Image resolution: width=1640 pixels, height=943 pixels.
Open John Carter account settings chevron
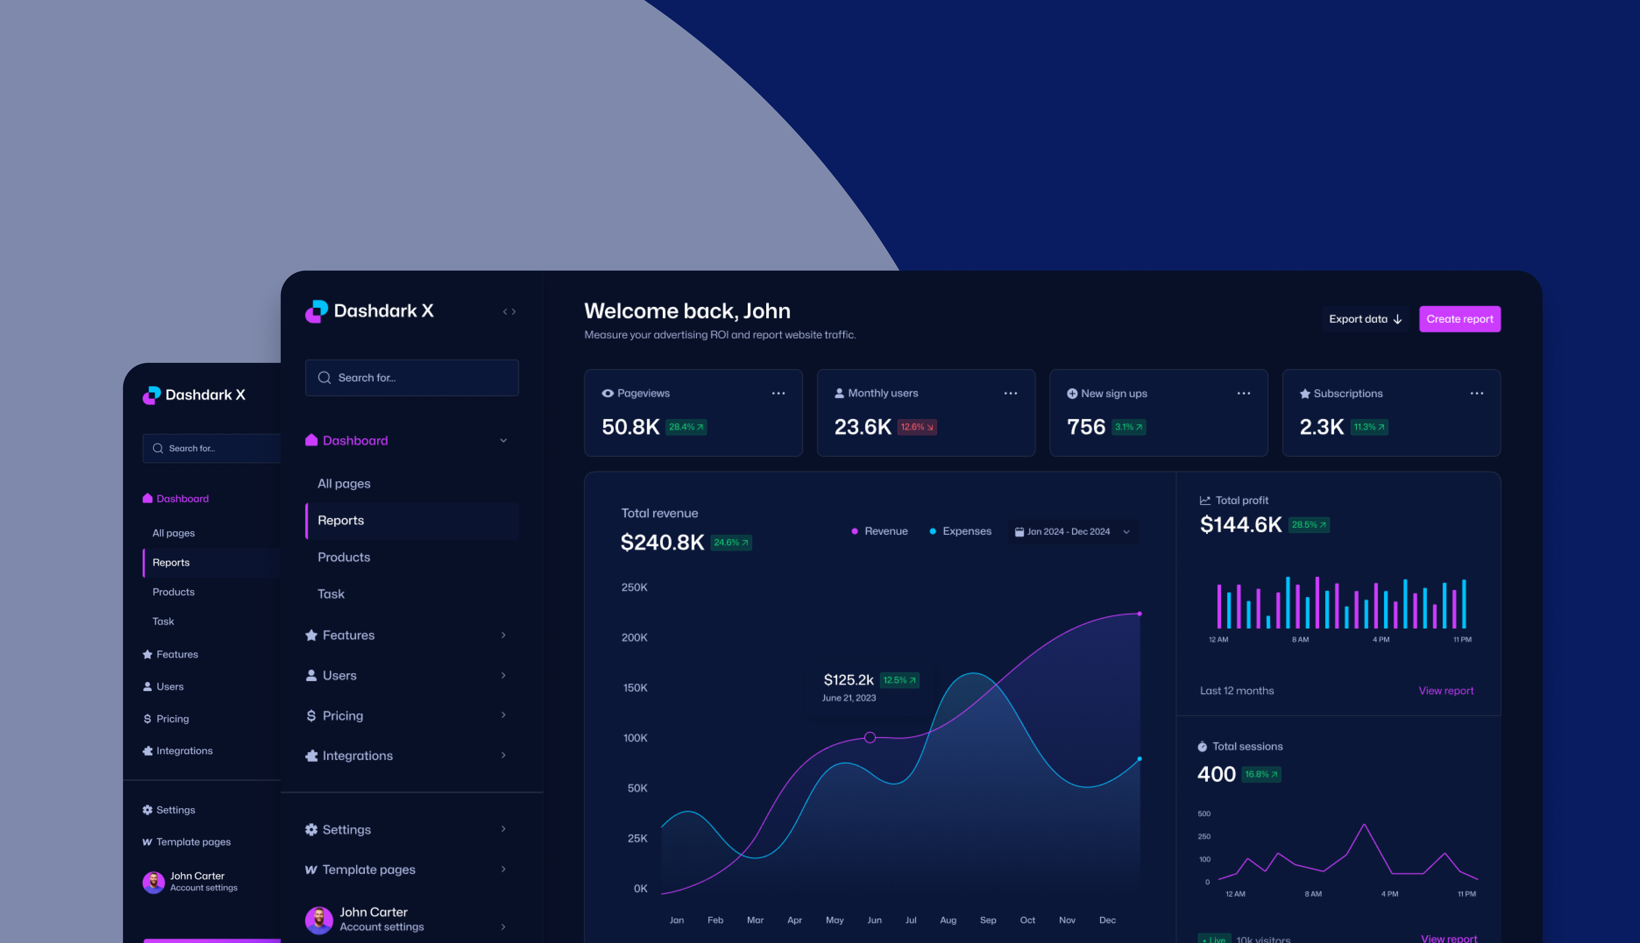(x=504, y=927)
